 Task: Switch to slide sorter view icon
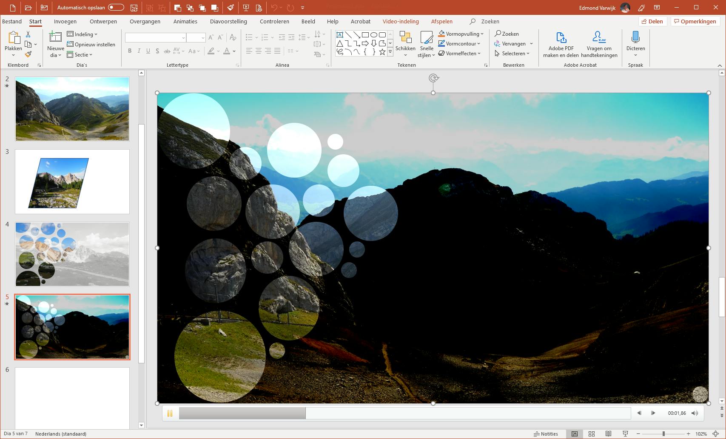pos(591,434)
